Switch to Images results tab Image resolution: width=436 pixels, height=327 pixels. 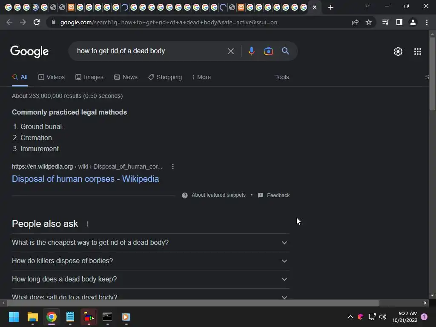pyautogui.click(x=89, y=77)
